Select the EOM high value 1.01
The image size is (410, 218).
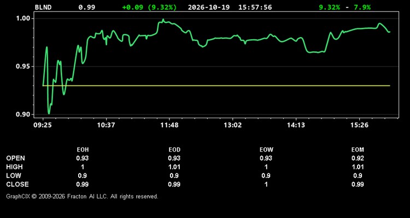point(358,167)
